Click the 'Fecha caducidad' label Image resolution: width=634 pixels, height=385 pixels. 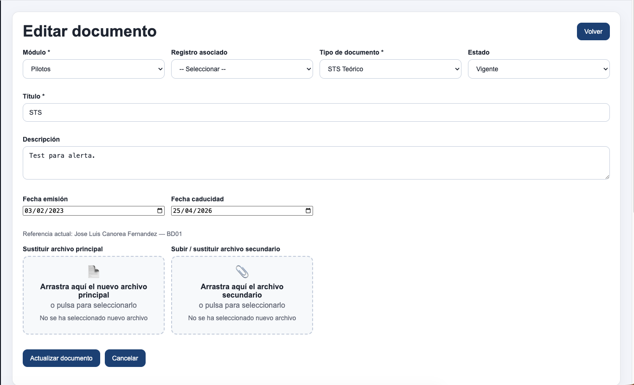(x=198, y=199)
